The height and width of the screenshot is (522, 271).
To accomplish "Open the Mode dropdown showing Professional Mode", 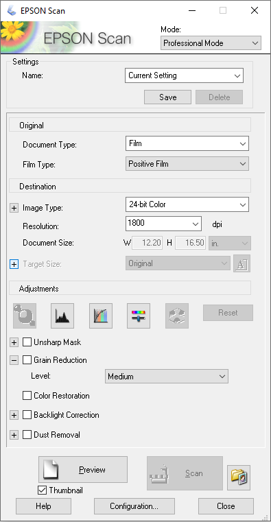I will coord(211,43).
